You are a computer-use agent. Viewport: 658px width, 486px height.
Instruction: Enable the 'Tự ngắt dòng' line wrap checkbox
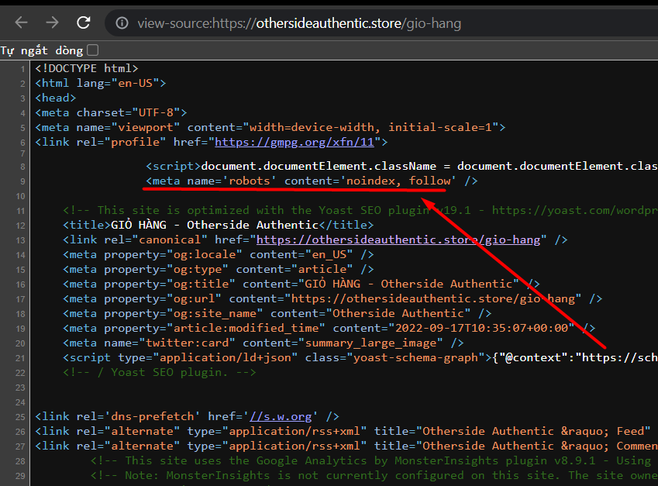coord(93,50)
